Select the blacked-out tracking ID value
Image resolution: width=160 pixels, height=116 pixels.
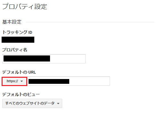point(18,40)
